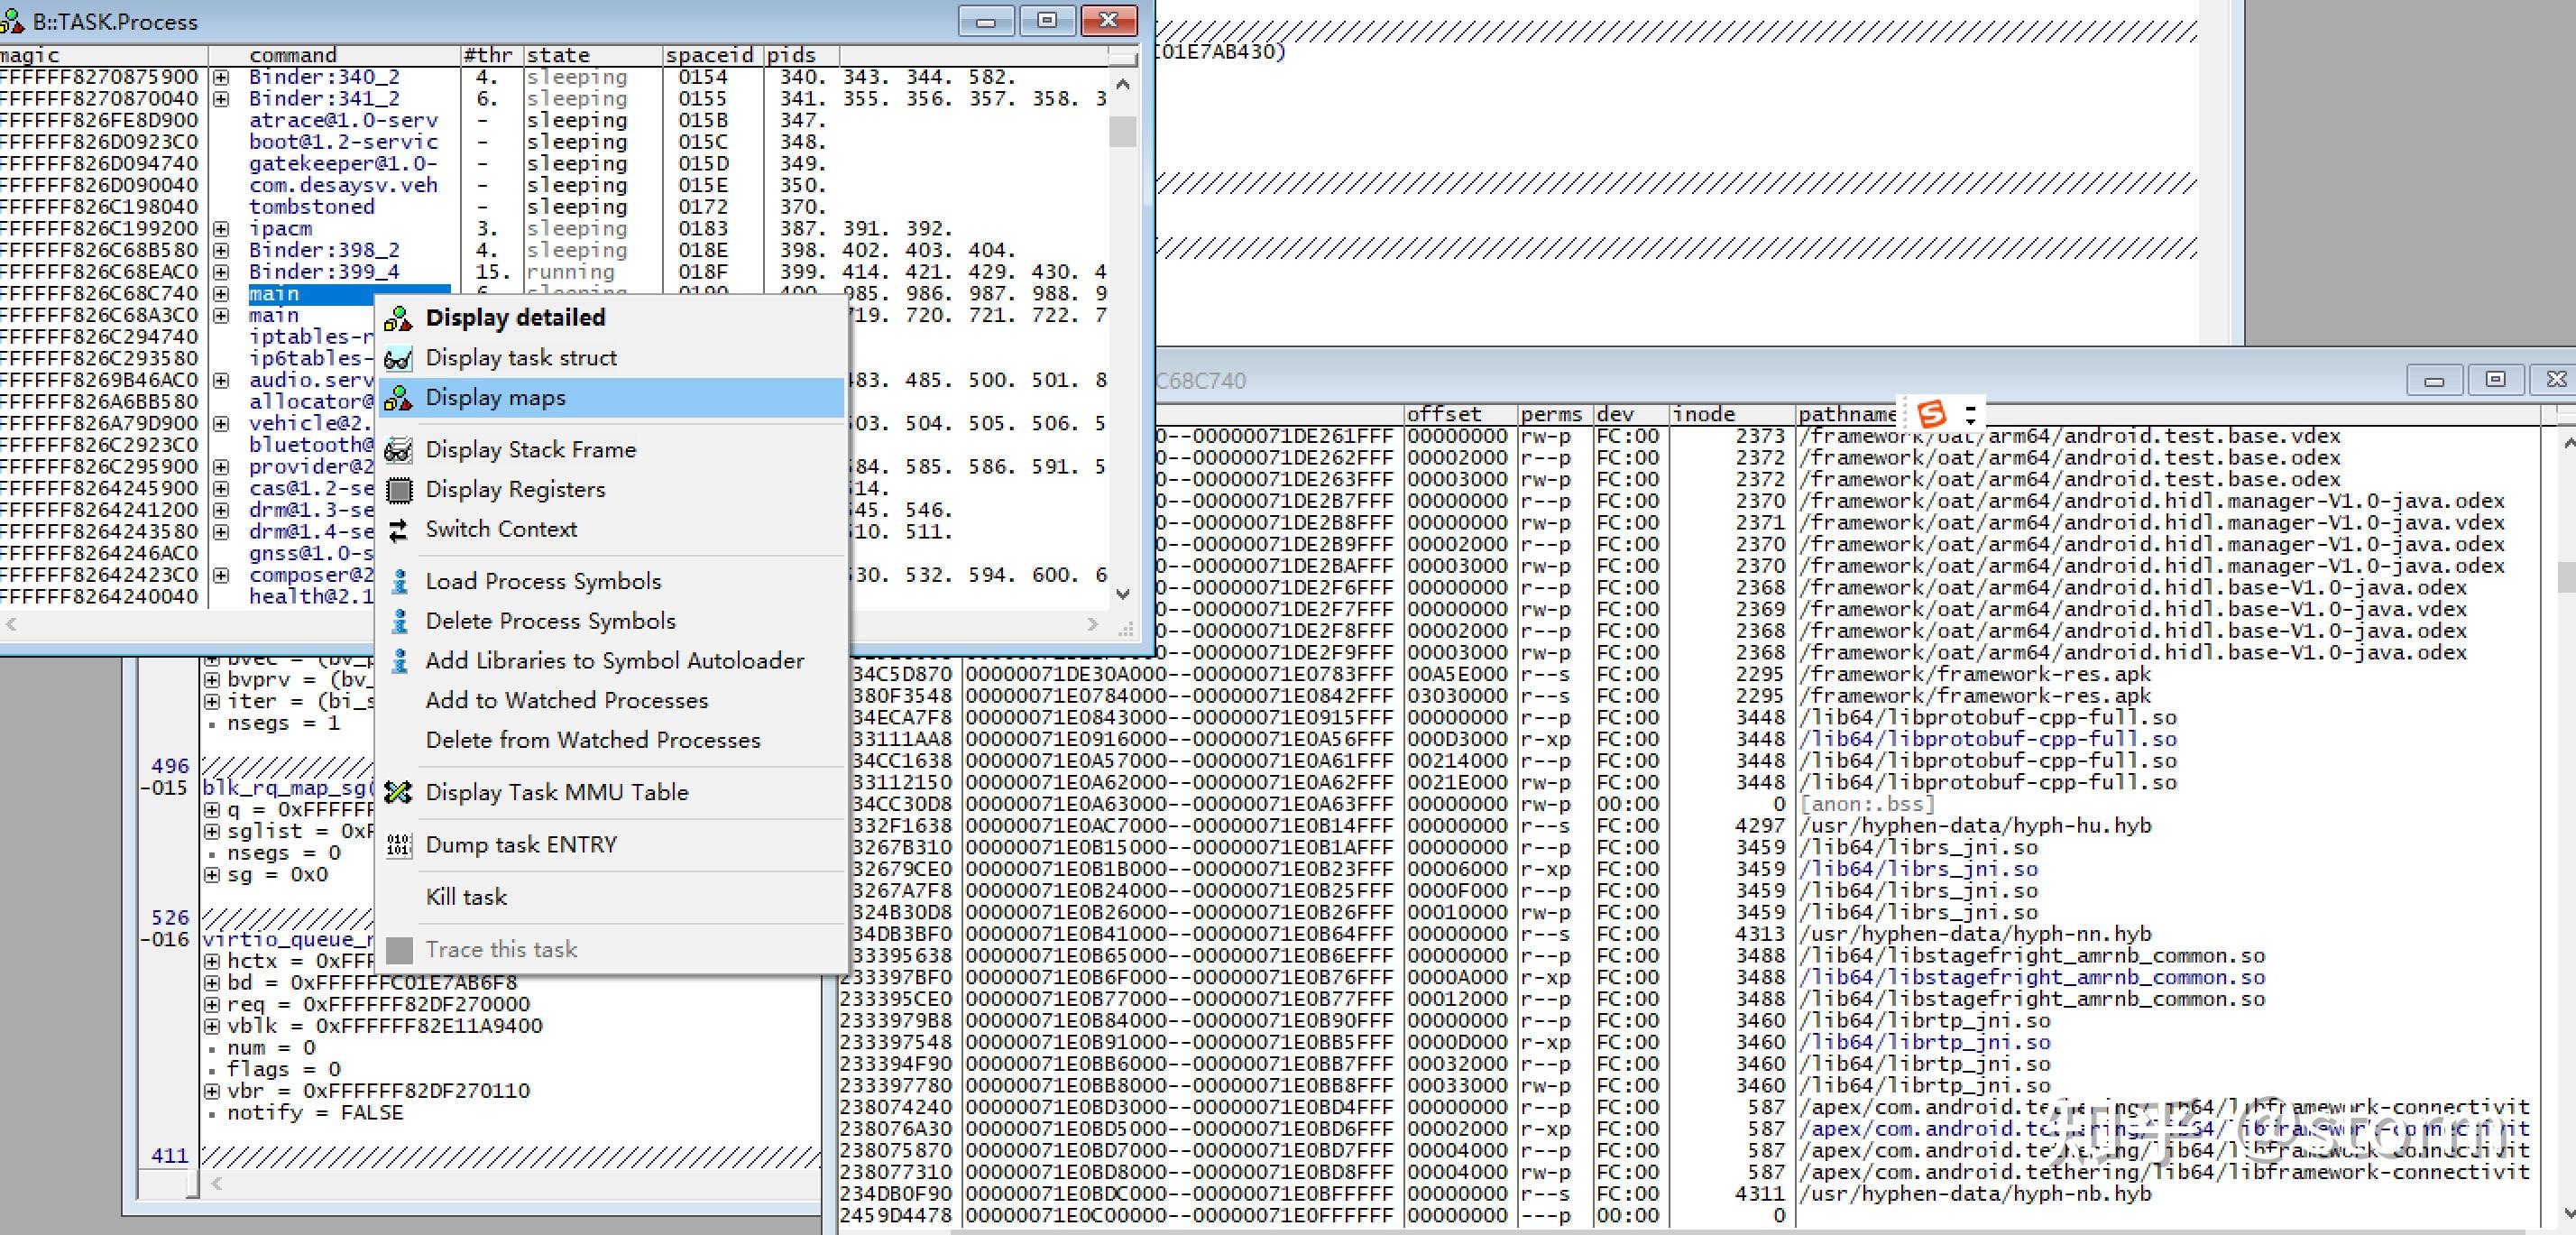Screen dimensions: 2576x1235
Task: Click the Display Task MMU Table icon
Action: click(x=398, y=793)
